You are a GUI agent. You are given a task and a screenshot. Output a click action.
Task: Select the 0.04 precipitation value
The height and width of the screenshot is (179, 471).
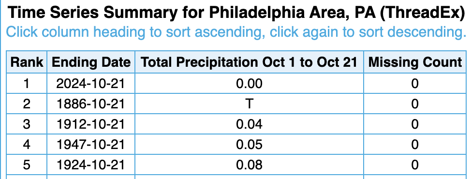click(x=249, y=124)
